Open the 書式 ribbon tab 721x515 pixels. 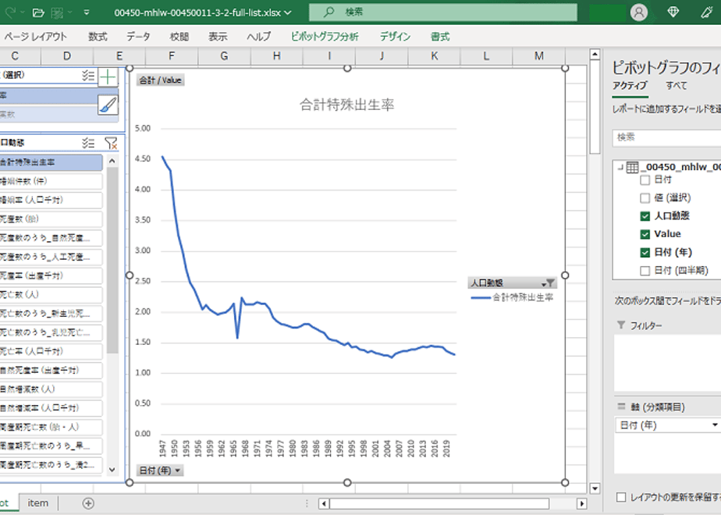[x=440, y=37]
